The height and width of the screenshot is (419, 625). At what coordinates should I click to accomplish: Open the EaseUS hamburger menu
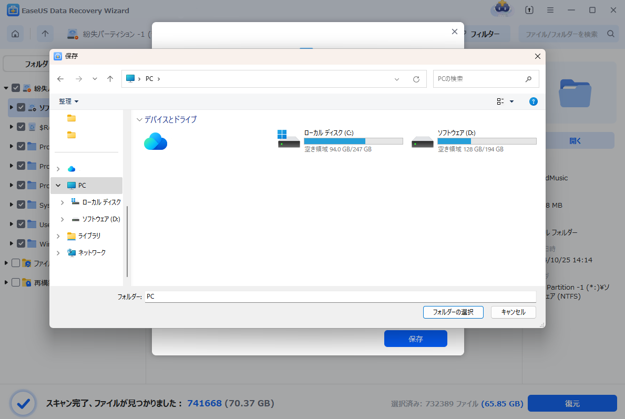tap(550, 11)
